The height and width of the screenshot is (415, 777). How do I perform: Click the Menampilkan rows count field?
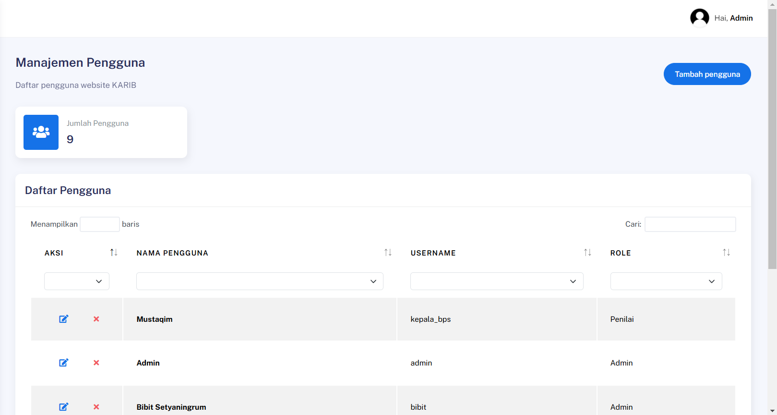[x=99, y=224]
